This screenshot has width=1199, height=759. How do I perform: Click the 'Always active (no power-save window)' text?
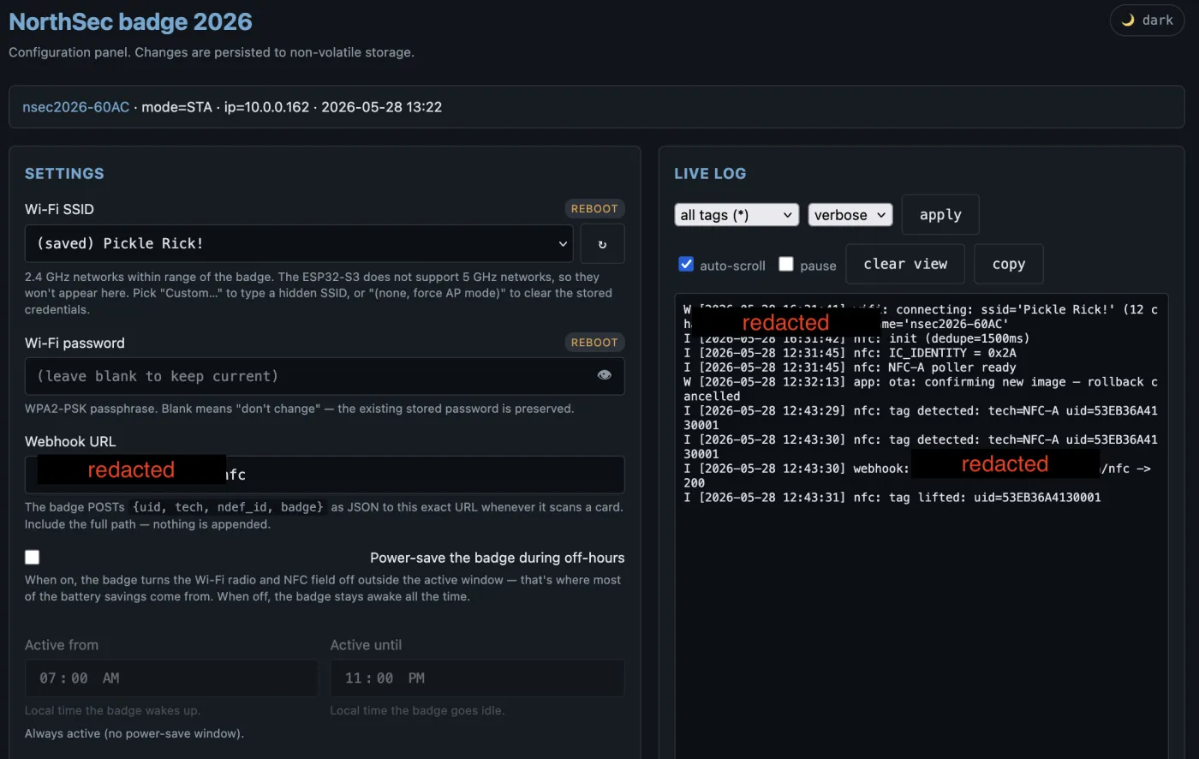pyautogui.click(x=134, y=733)
